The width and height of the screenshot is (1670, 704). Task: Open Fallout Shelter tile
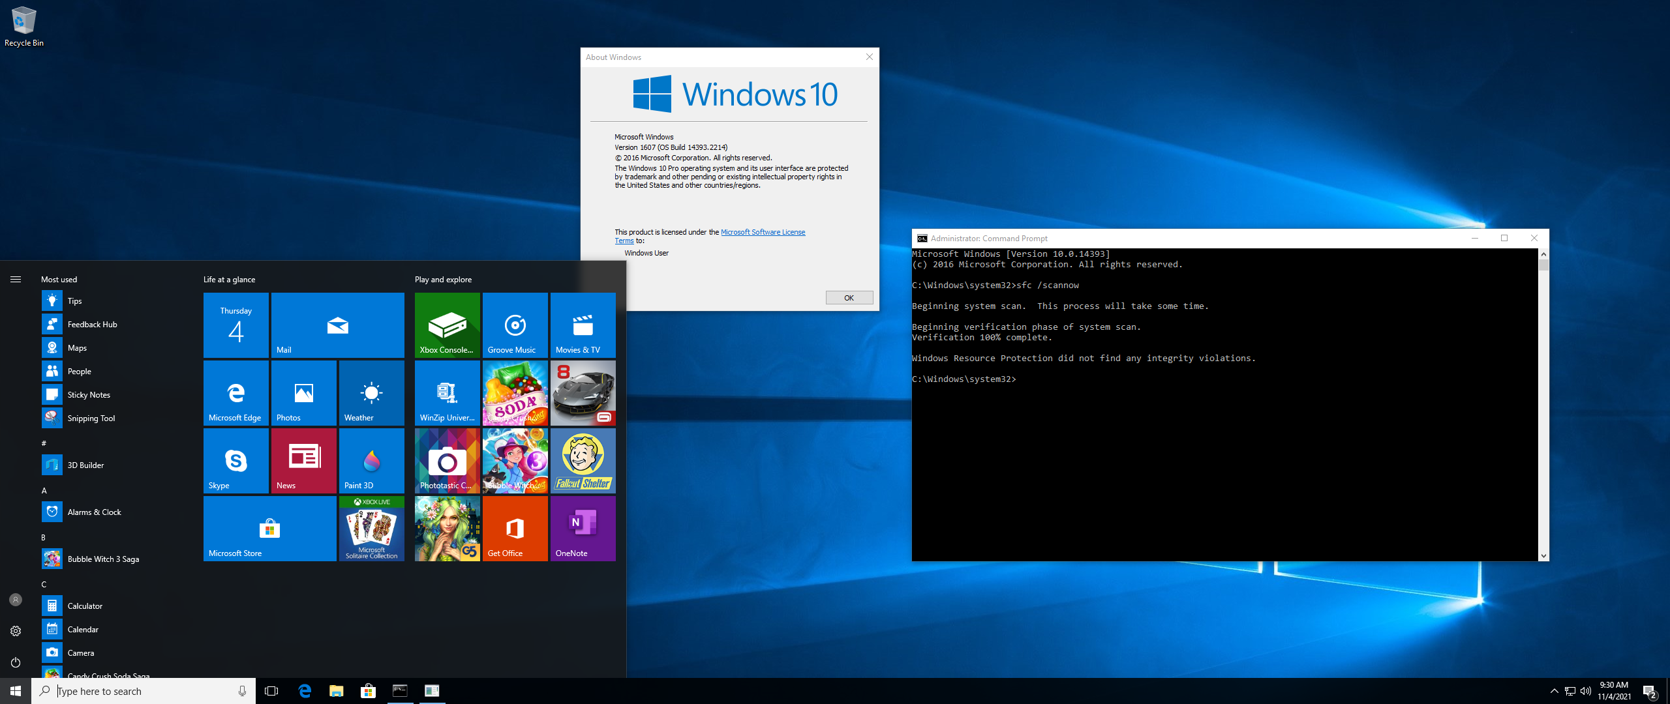(x=583, y=460)
